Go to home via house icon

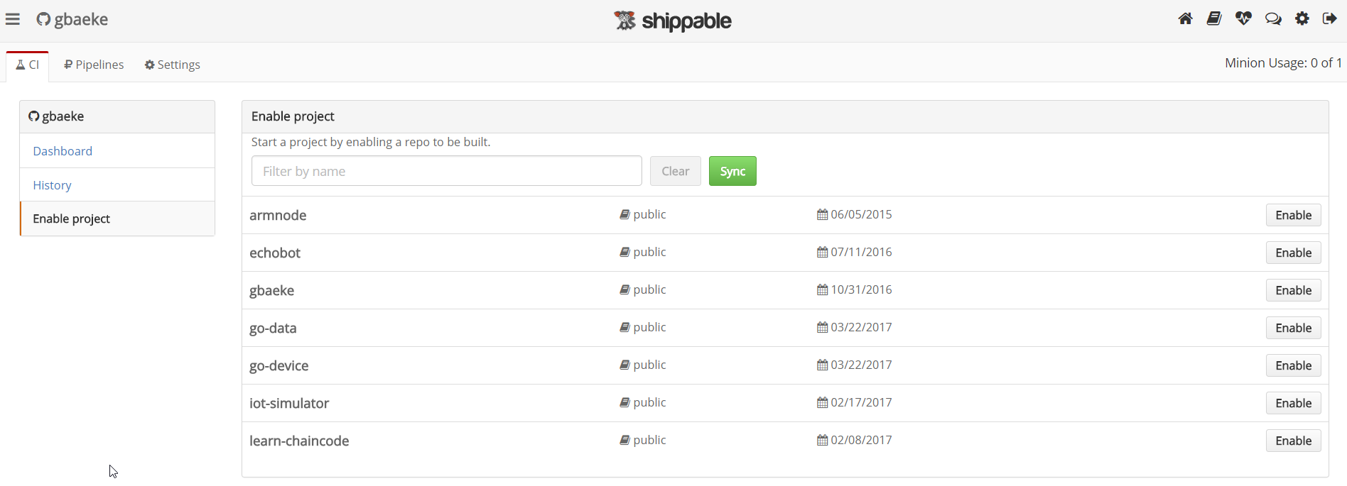1185,19
